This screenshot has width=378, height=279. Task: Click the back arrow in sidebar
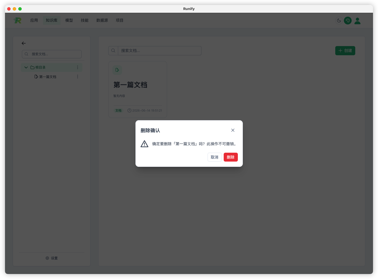[x=24, y=43]
